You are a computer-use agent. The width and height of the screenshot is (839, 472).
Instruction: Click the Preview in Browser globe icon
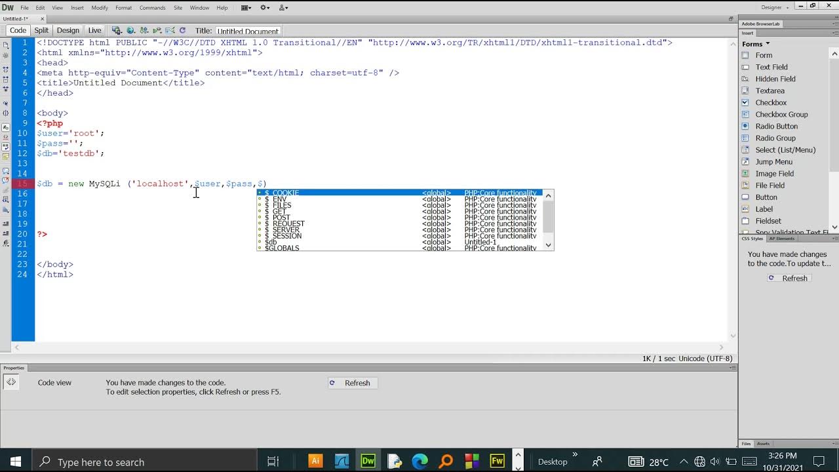pyautogui.click(x=130, y=30)
